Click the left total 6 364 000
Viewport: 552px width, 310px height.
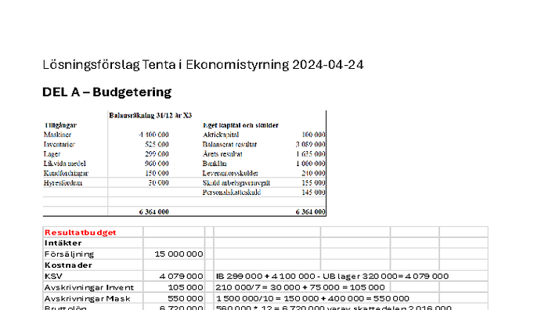point(153,212)
